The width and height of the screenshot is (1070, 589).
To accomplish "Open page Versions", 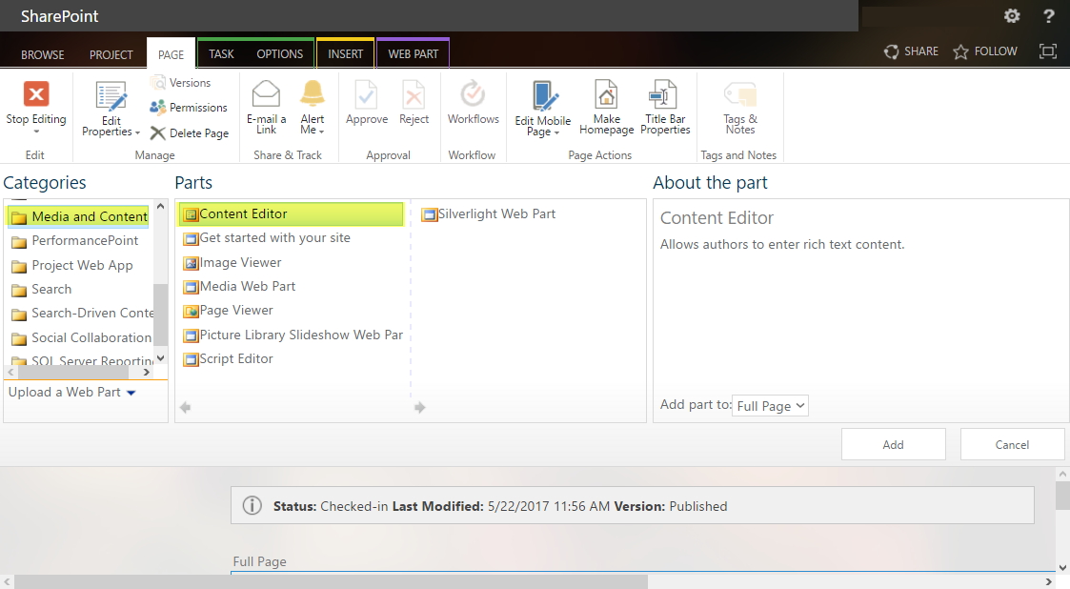I will (x=181, y=83).
